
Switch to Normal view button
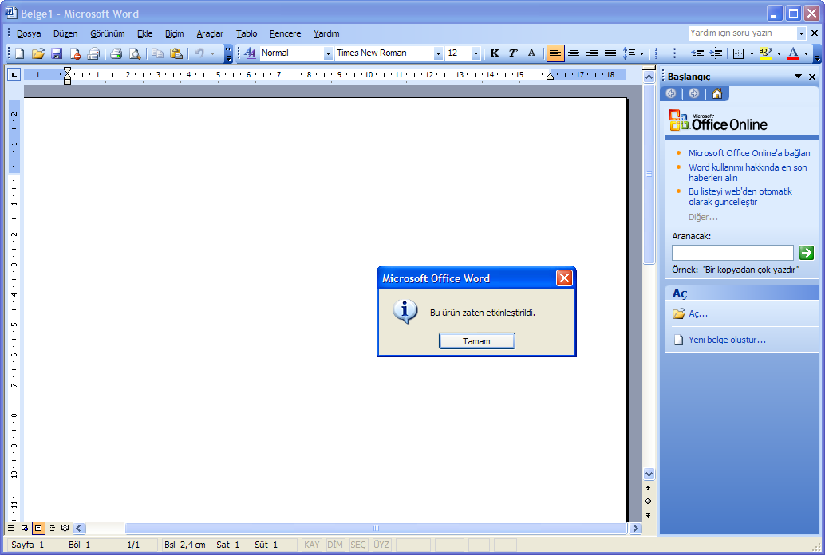pyautogui.click(x=11, y=528)
